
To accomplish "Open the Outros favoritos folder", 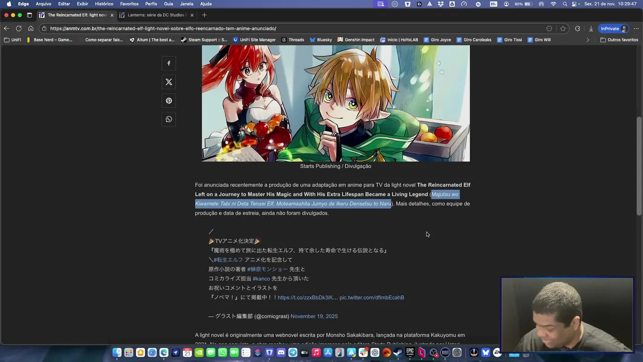I will tap(619, 40).
